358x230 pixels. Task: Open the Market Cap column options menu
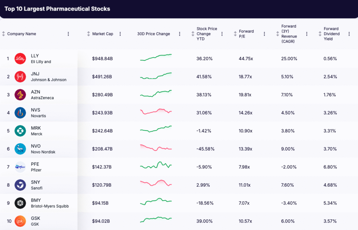point(120,34)
